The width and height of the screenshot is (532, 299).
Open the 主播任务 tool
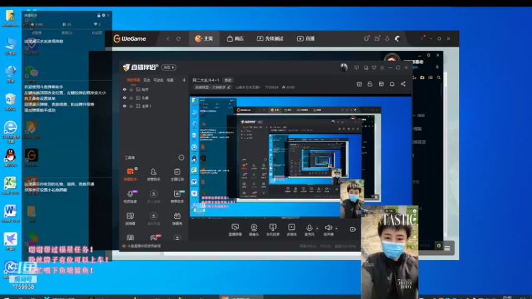pos(177,174)
